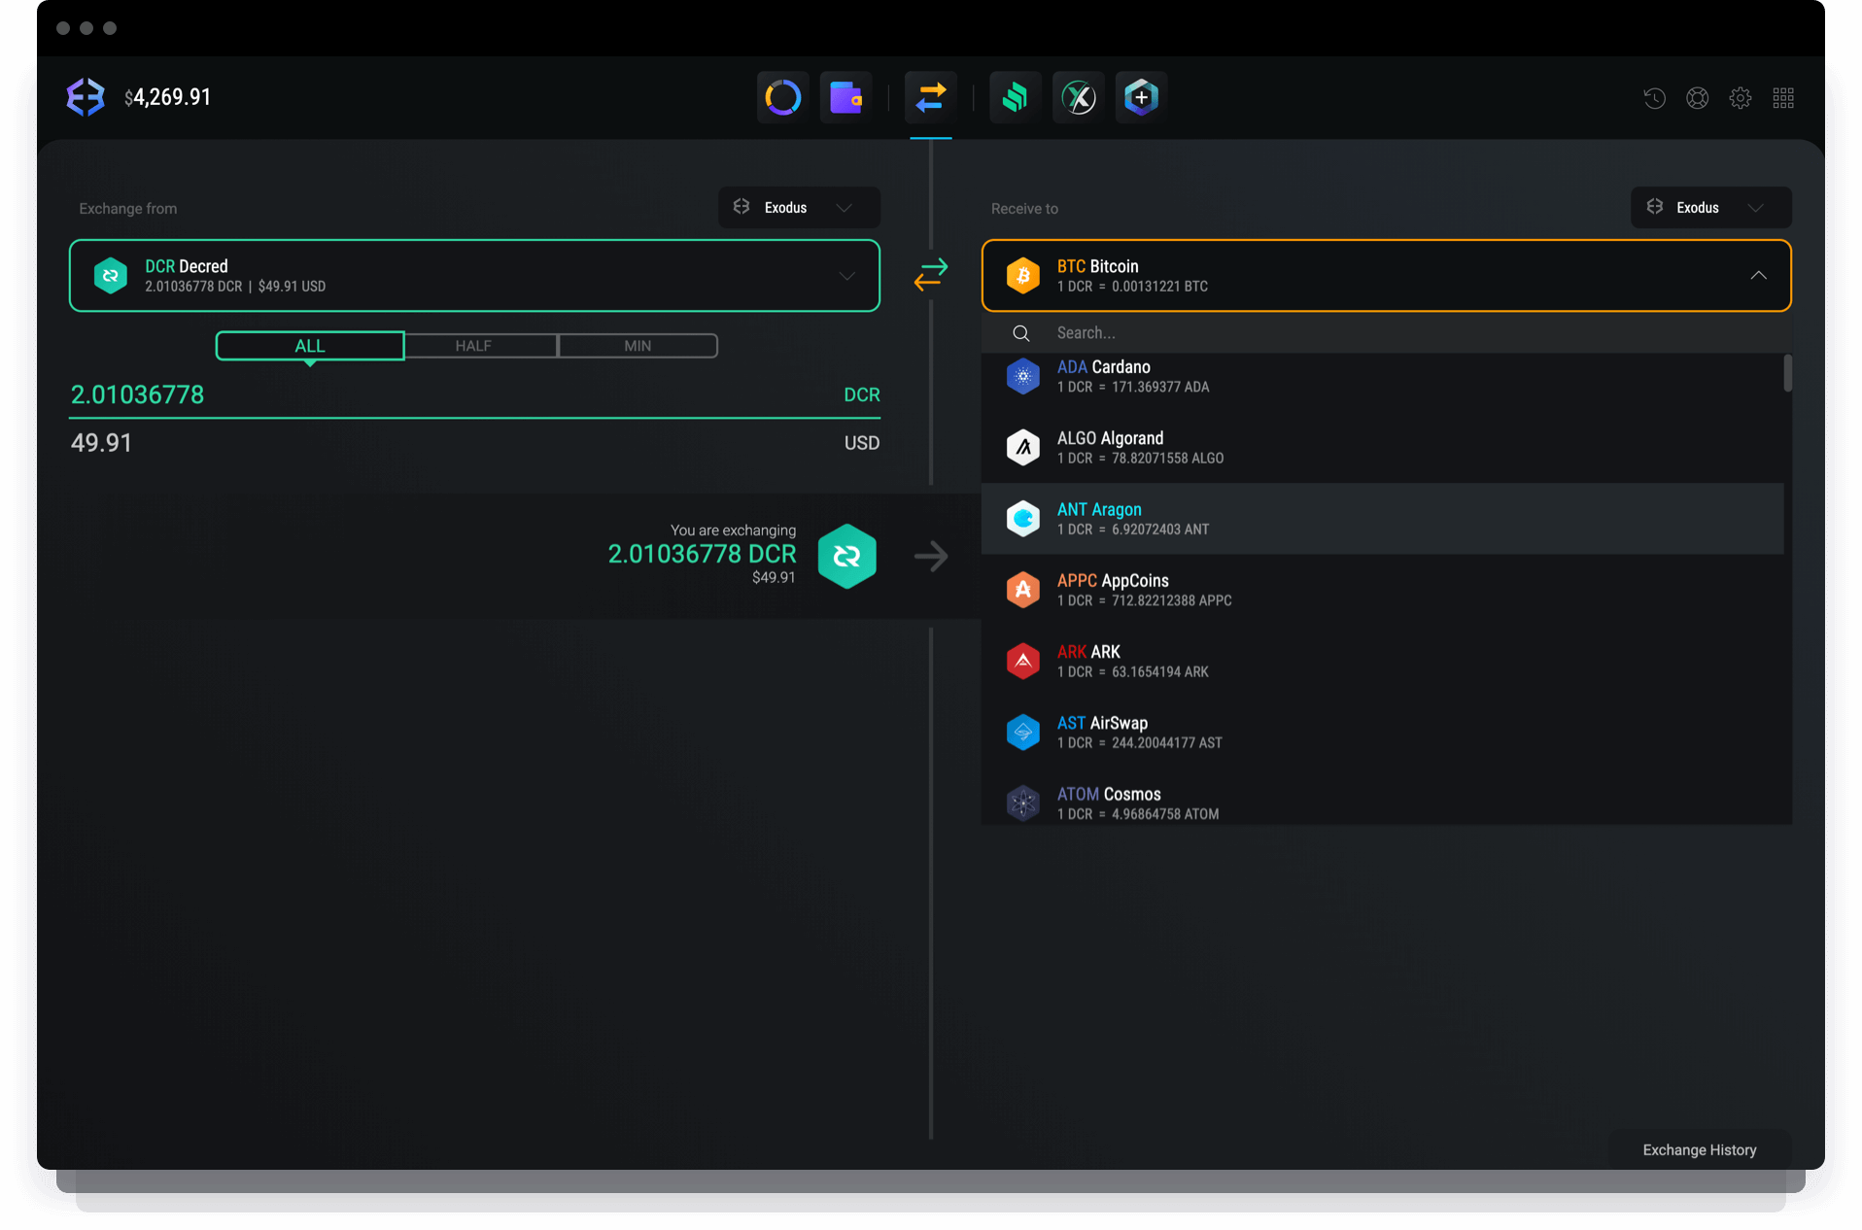
Task: Click the ARK coin icon
Action: point(1022,661)
